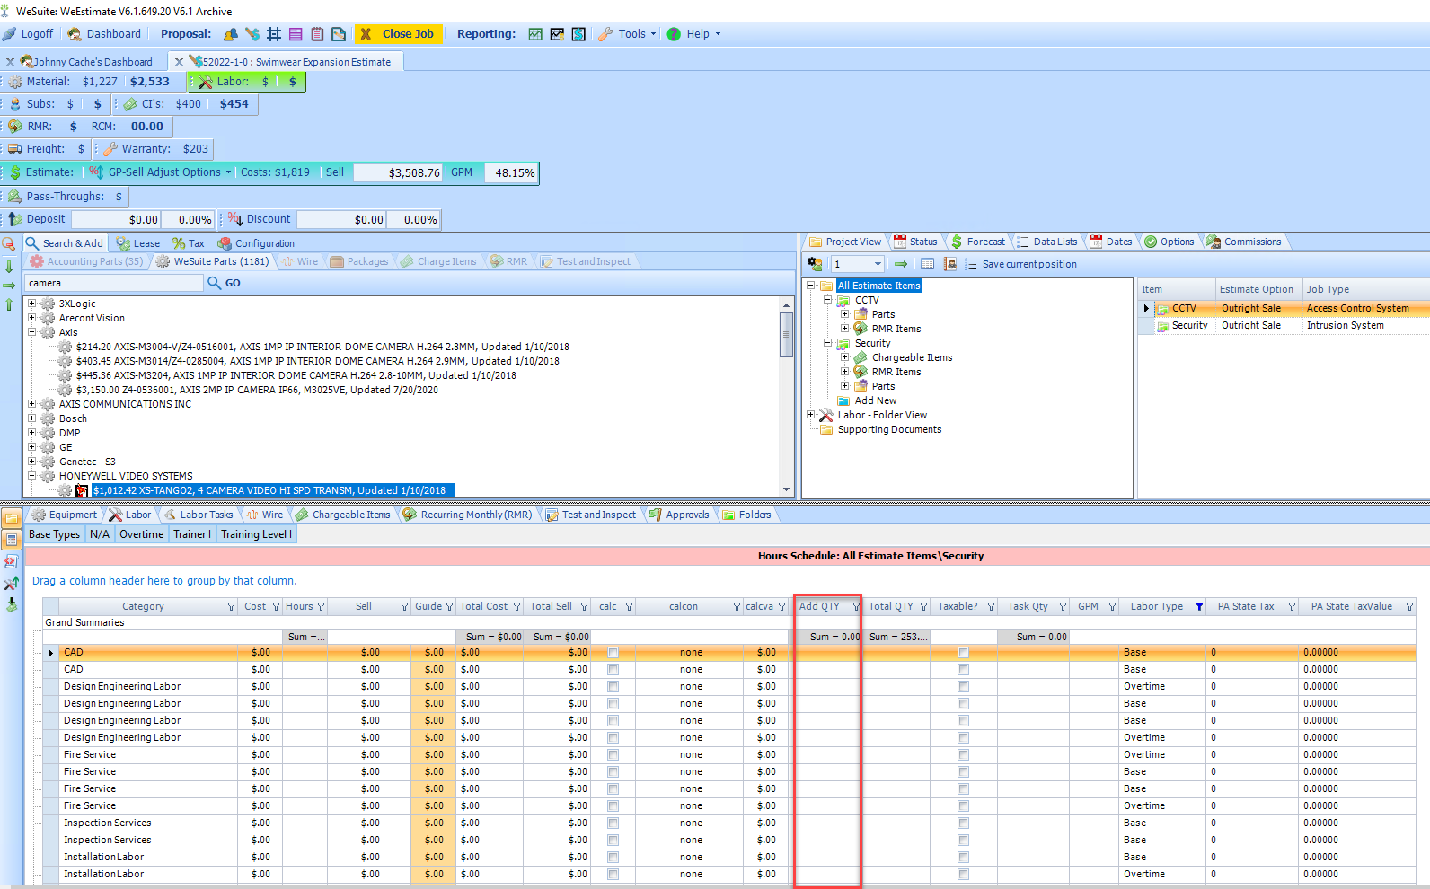Image resolution: width=1430 pixels, height=889 pixels.
Task: Open the green line chart report icon
Action: tap(535, 34)
